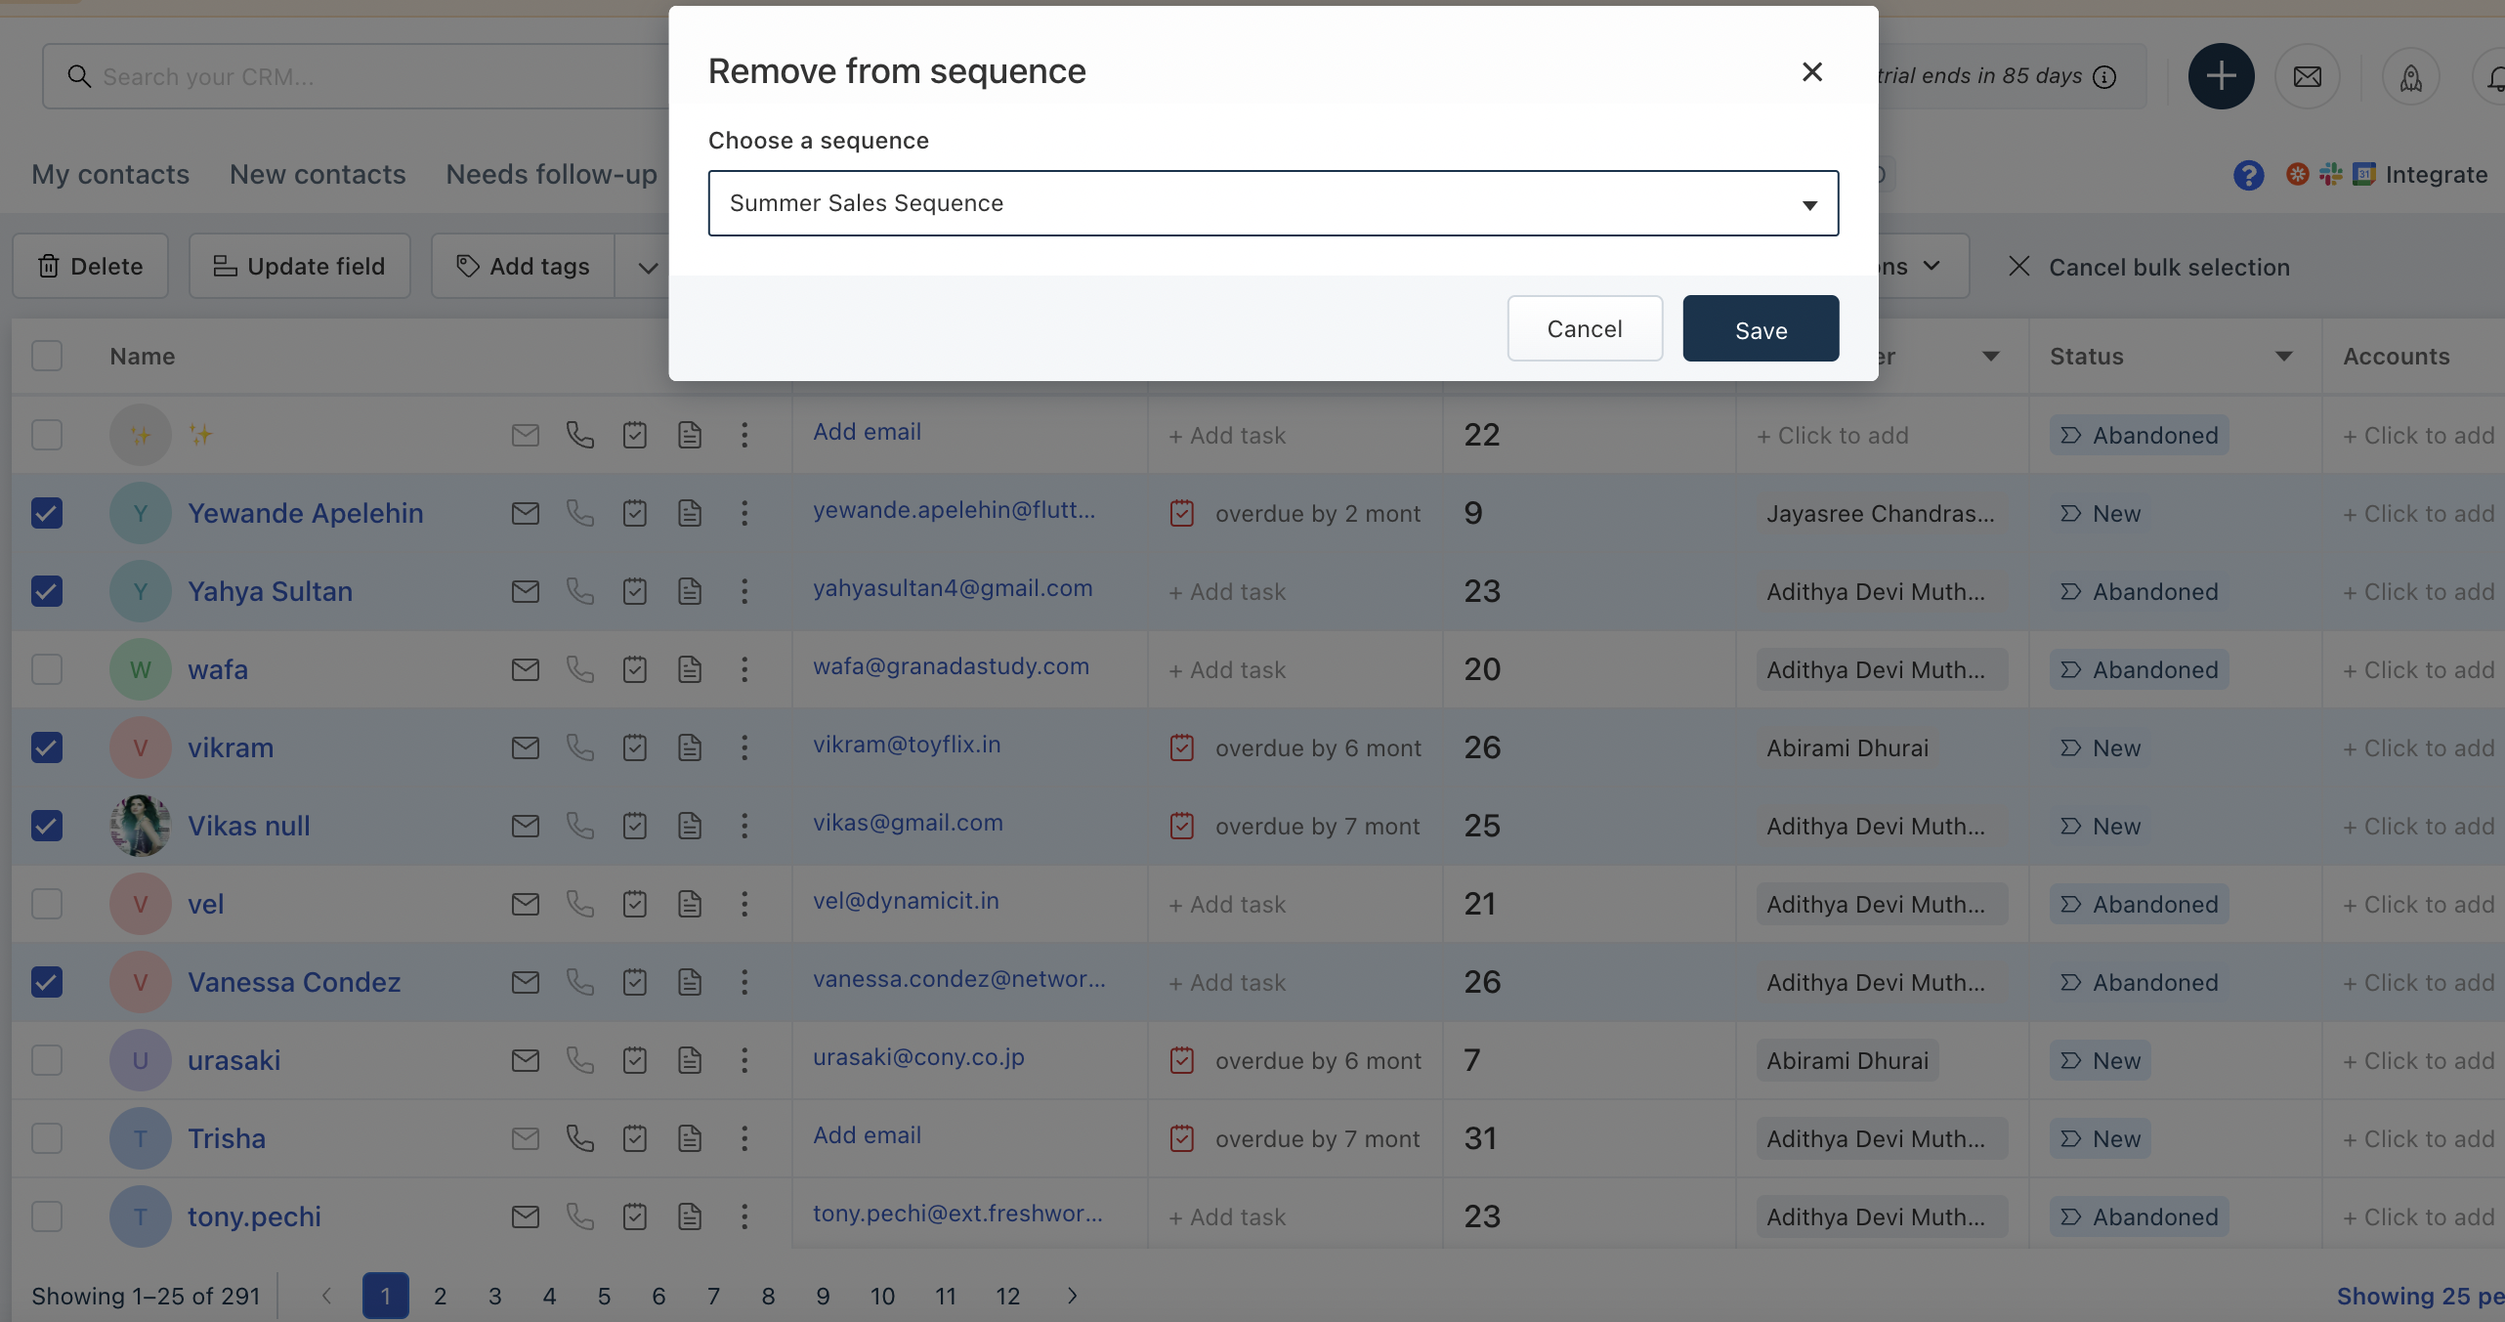
Task: Open the Choose a sequence dropdown
Action: [x=1272, y=203]
